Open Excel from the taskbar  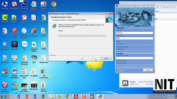(44, 97)
